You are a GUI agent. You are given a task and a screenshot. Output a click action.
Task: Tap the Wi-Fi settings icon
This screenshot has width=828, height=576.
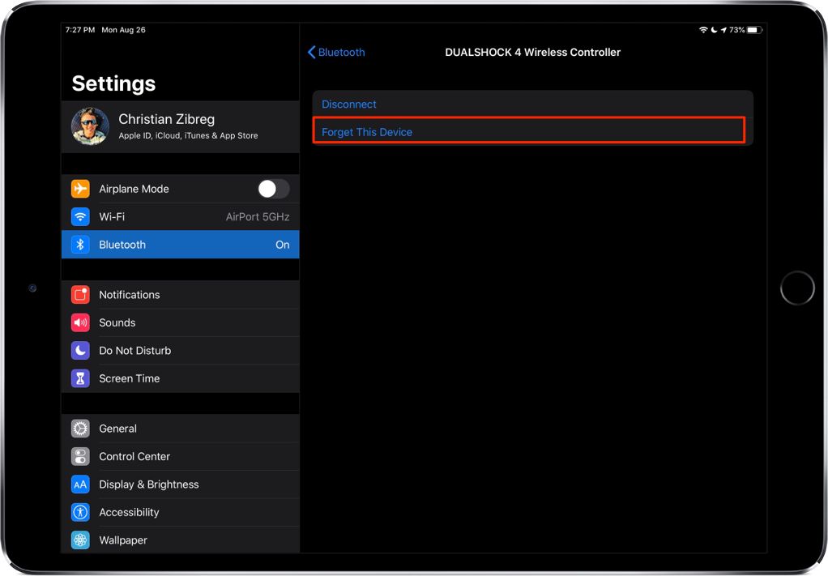[x=80, y=216]
